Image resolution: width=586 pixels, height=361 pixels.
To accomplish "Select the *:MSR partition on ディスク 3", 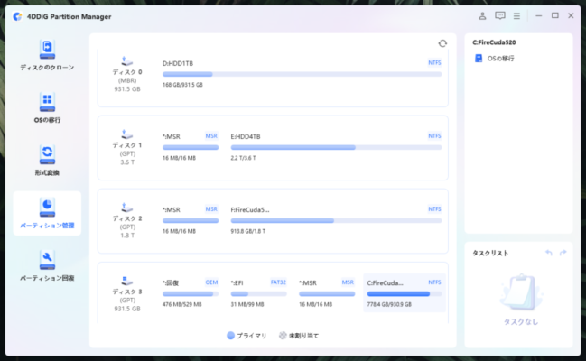I will pos(327,293).
